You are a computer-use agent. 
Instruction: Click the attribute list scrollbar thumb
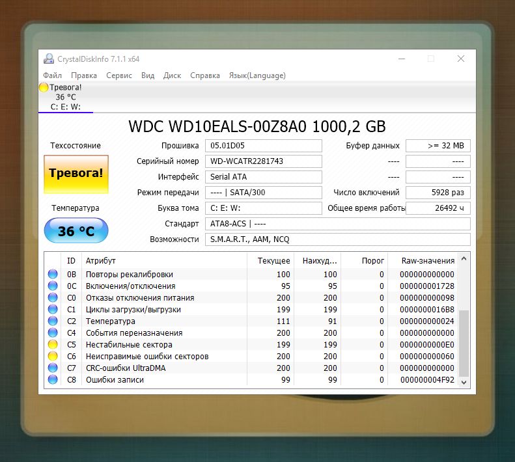coord(464,343)
